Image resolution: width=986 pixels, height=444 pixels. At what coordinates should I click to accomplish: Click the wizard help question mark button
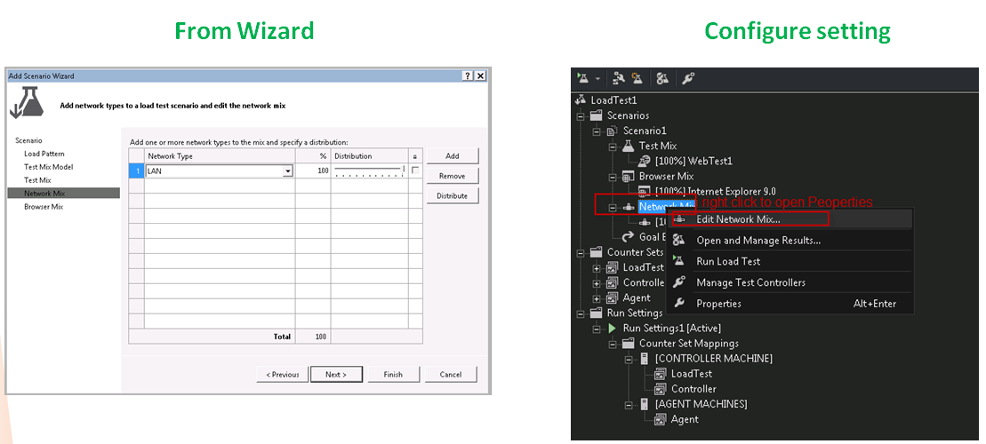coord(468,76)
